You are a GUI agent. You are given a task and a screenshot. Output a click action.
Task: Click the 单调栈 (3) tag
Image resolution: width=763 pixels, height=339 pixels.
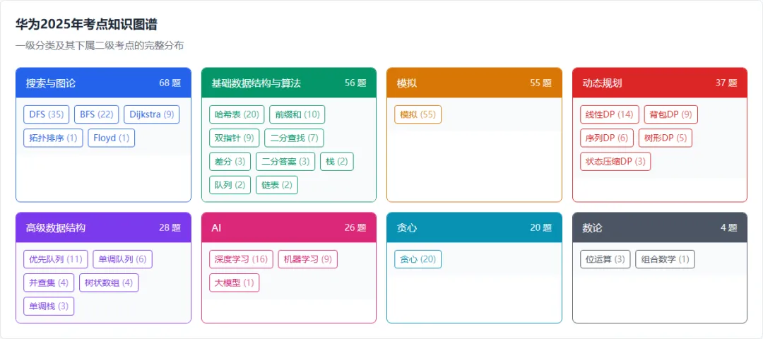[x=49, y=307]
